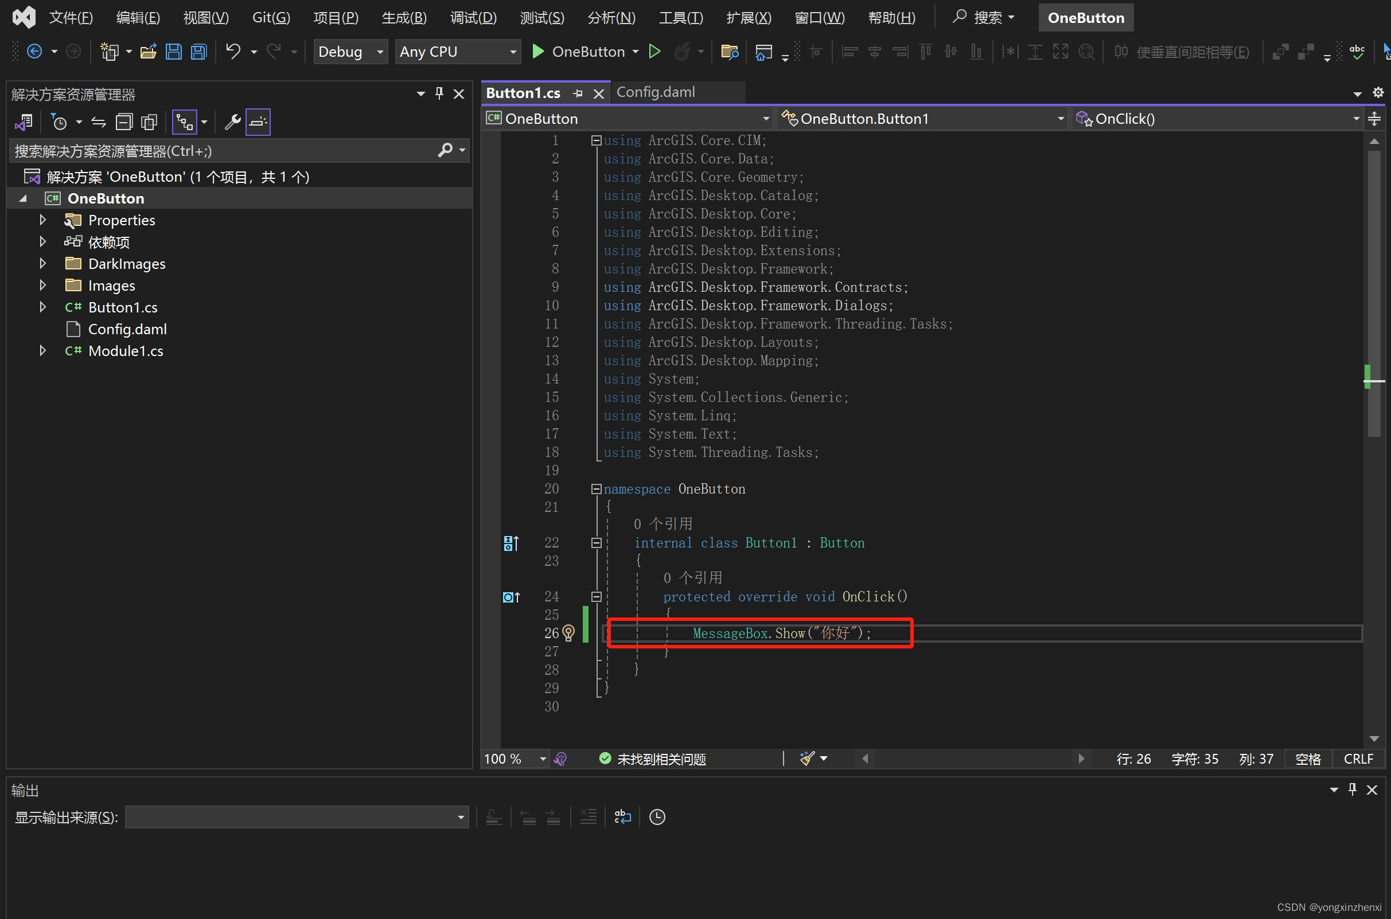Click the horizontal scrollbar right arrow
The image size is (1391, 919).
click(1081, 758)
